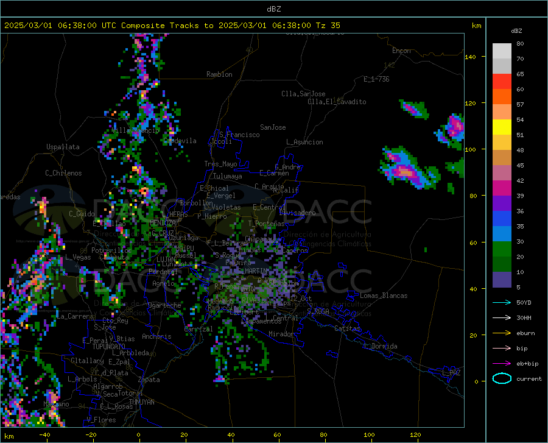Click the Catitas map label
Viewport: 548px width, 443px height.
(x=348, y=328)
